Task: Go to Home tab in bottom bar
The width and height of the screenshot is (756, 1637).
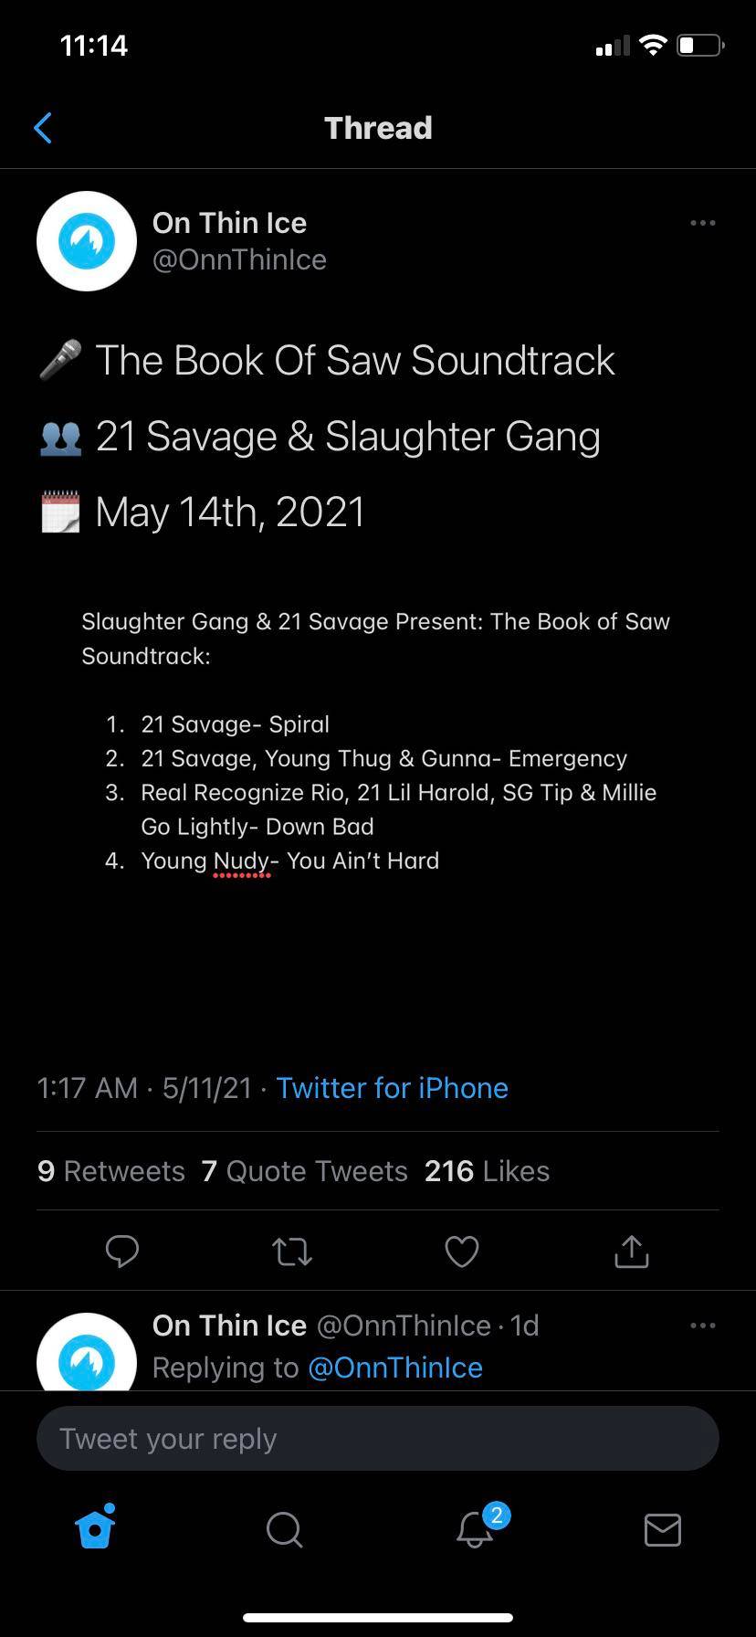Action: 96,1526
